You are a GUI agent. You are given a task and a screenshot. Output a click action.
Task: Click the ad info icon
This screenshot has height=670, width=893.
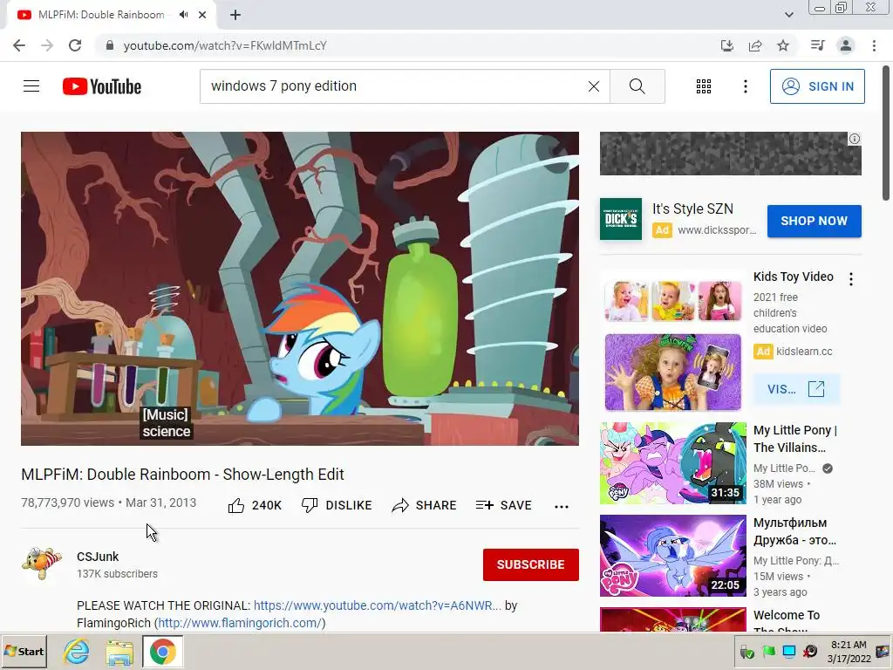pos(855,139)
